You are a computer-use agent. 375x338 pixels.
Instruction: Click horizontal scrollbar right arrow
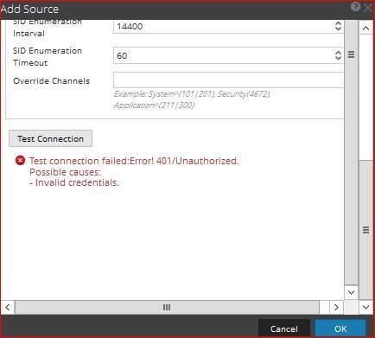pos(336,307)
